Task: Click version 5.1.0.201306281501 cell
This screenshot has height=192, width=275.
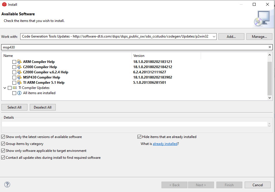Action: pyautogui.click(x=150, y=83)
